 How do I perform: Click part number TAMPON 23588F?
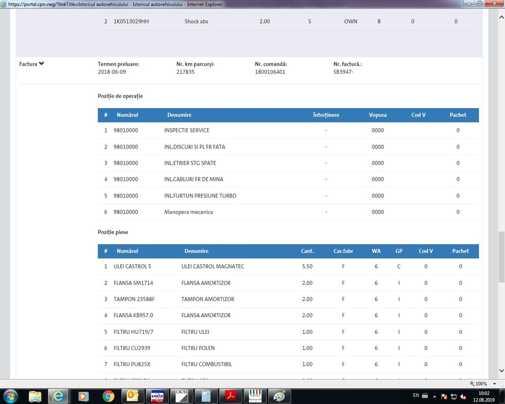[x=134, y=299]
